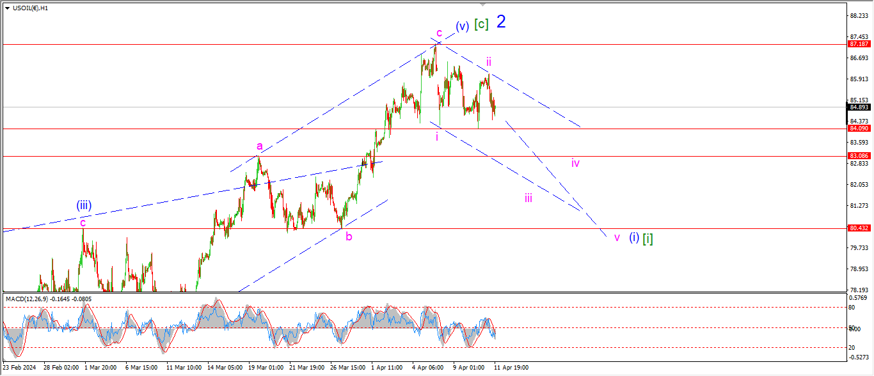The height and width of the screenshot is (376, 874).
Task: Open the dropdown arrow beside USOIL(€),H1
Action: (8, 8)
